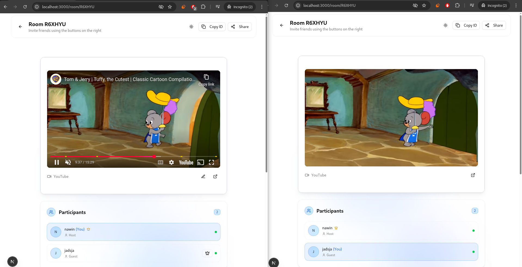Screen dimensions: 522x267
Task: Click Share button in right window
Action: click(494, 25)
